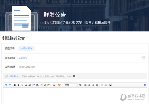
Task: Select the format painter brush
Action: tap(45, 85)
